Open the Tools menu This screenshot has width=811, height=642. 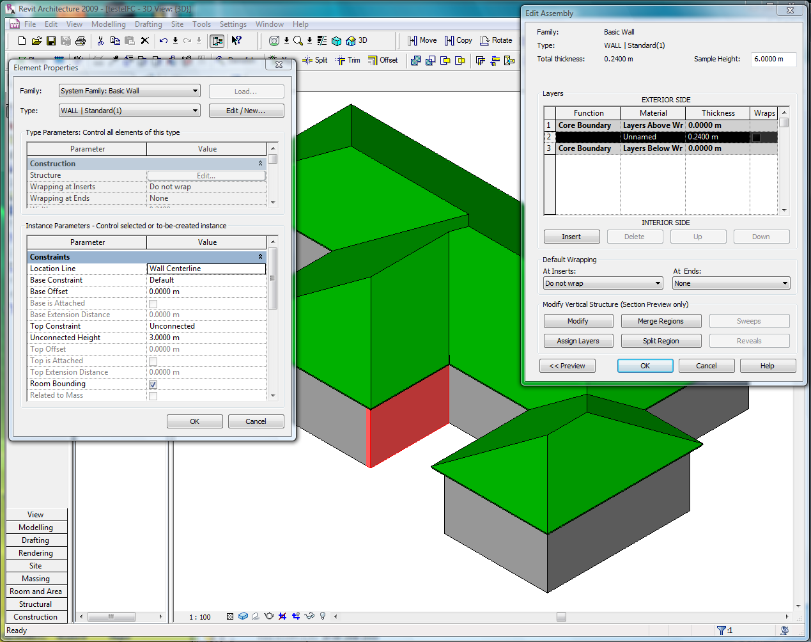click(201, 24)
